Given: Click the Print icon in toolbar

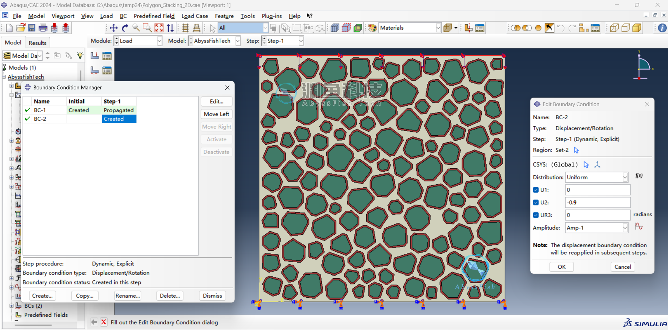Looking at the screenshot, I should click(43, 28).
